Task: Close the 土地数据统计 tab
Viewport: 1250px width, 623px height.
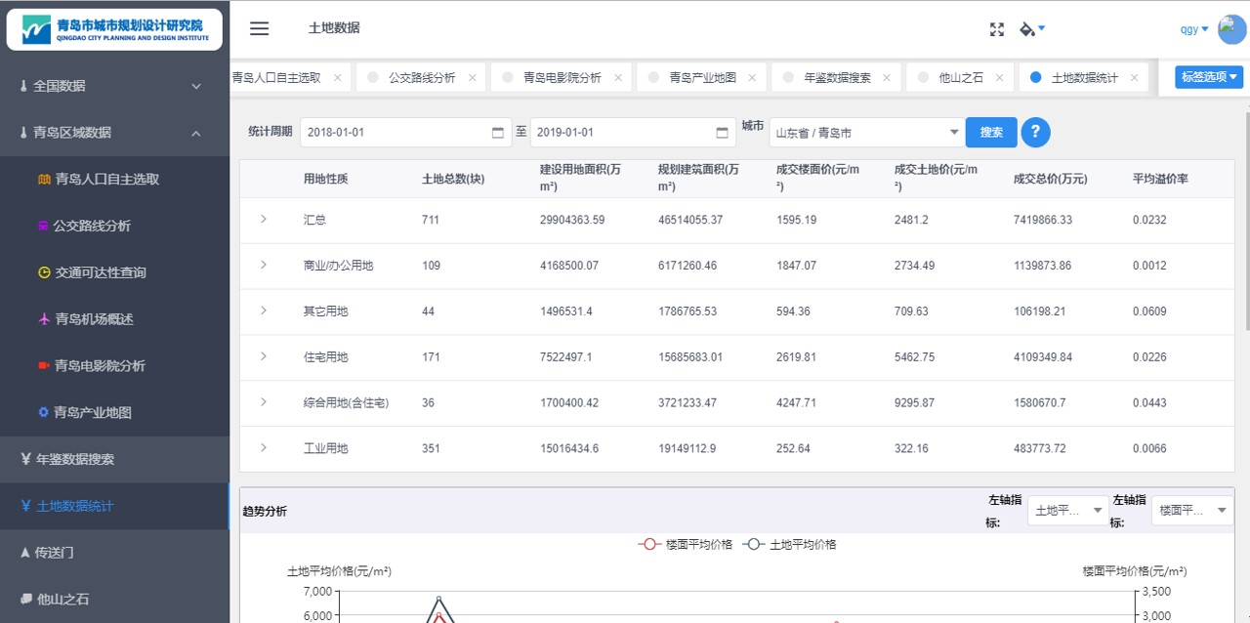Action: (x=1134, y=77)
